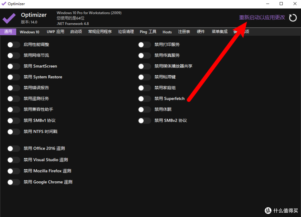Toggle 禁用网络节流 switch
This screenshot has height=217, width=301.
[x=14, y=56]
